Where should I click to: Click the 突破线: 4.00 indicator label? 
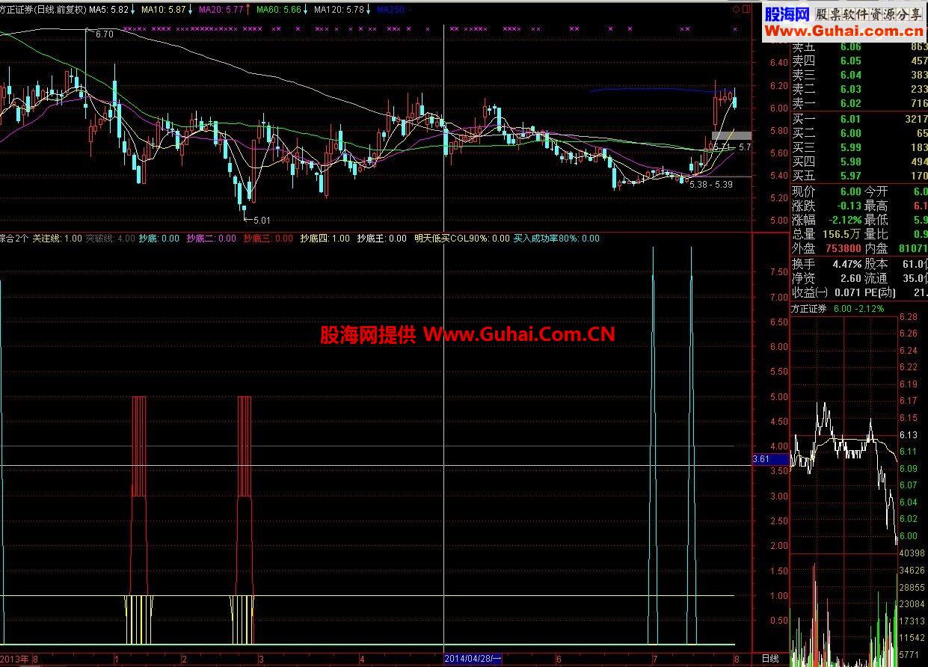111,239
